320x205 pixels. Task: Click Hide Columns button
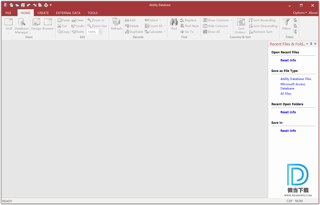point(215,26)
